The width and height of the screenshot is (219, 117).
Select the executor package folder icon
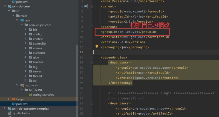[31, 53]
